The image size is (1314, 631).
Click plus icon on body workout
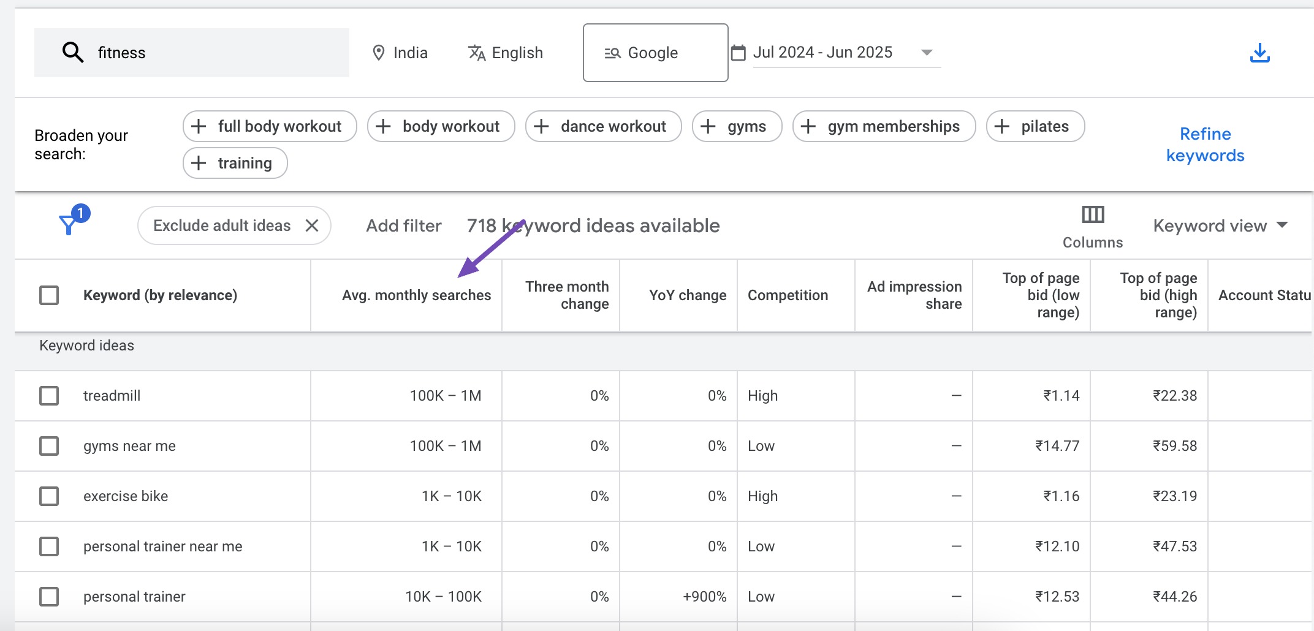pyautogui.click(x=383, y=126)
